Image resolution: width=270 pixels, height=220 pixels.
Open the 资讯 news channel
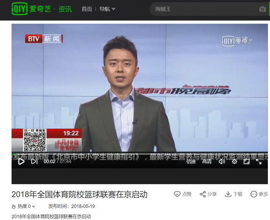65,9
